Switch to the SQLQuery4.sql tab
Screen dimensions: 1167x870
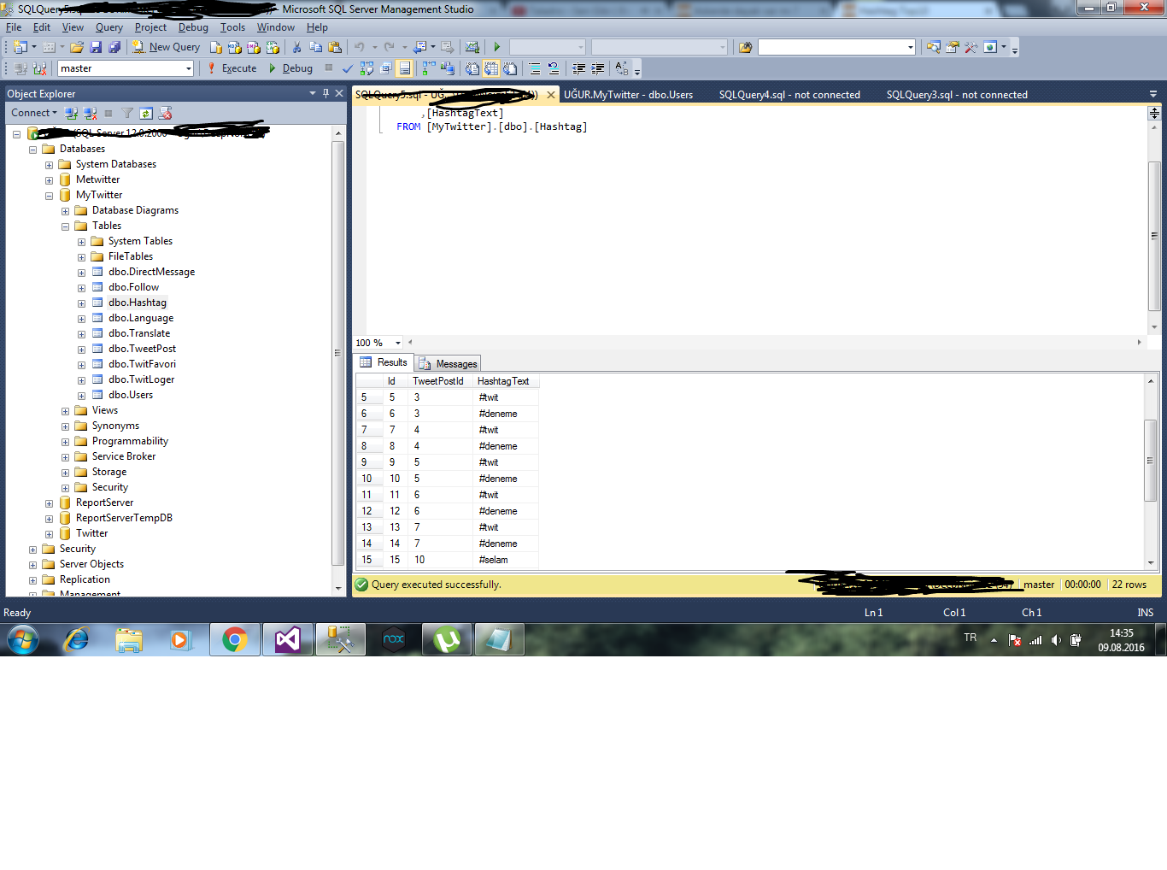(789, 95)
